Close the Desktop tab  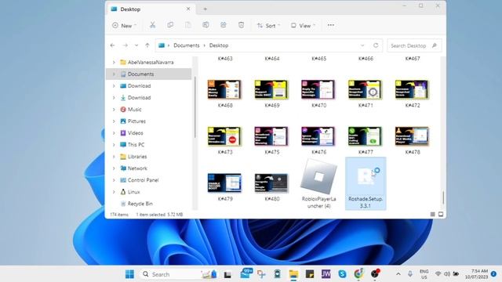click(x=188, y=9)
